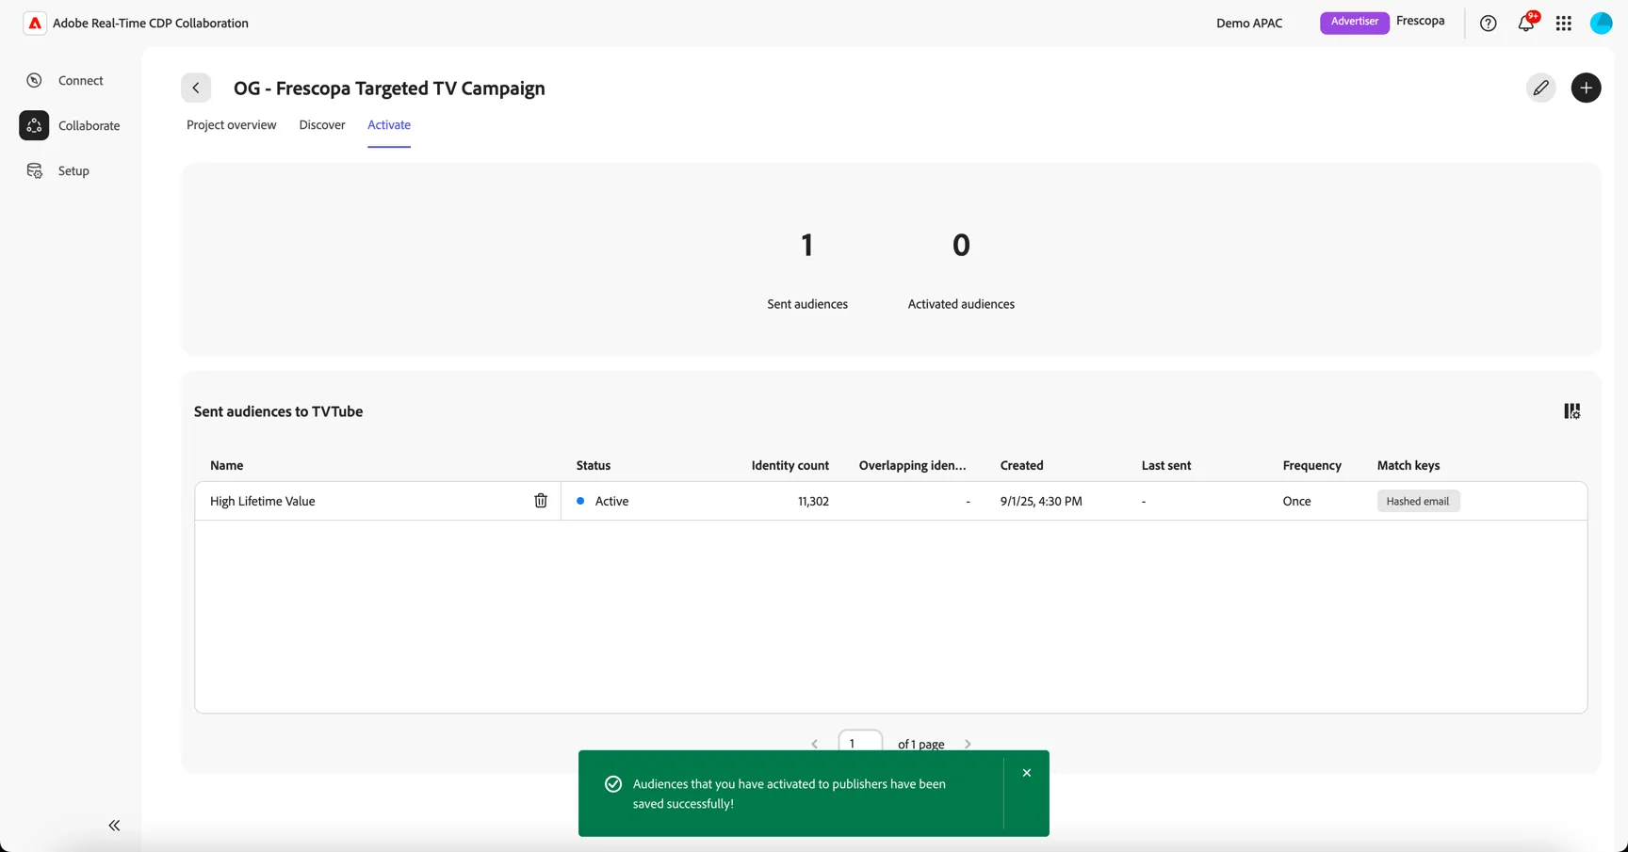Select the Activate tab
Viewport: 1628px width, 852px height.
389,125
